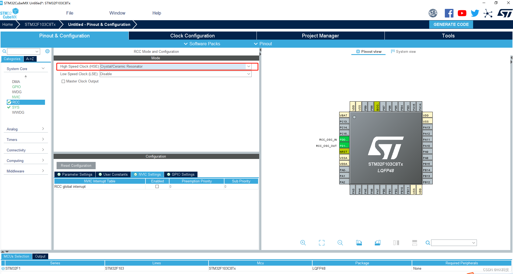Switch to A->Z sorting tab
The width and height of the screenshot is (513, 274).
(30, 59)
